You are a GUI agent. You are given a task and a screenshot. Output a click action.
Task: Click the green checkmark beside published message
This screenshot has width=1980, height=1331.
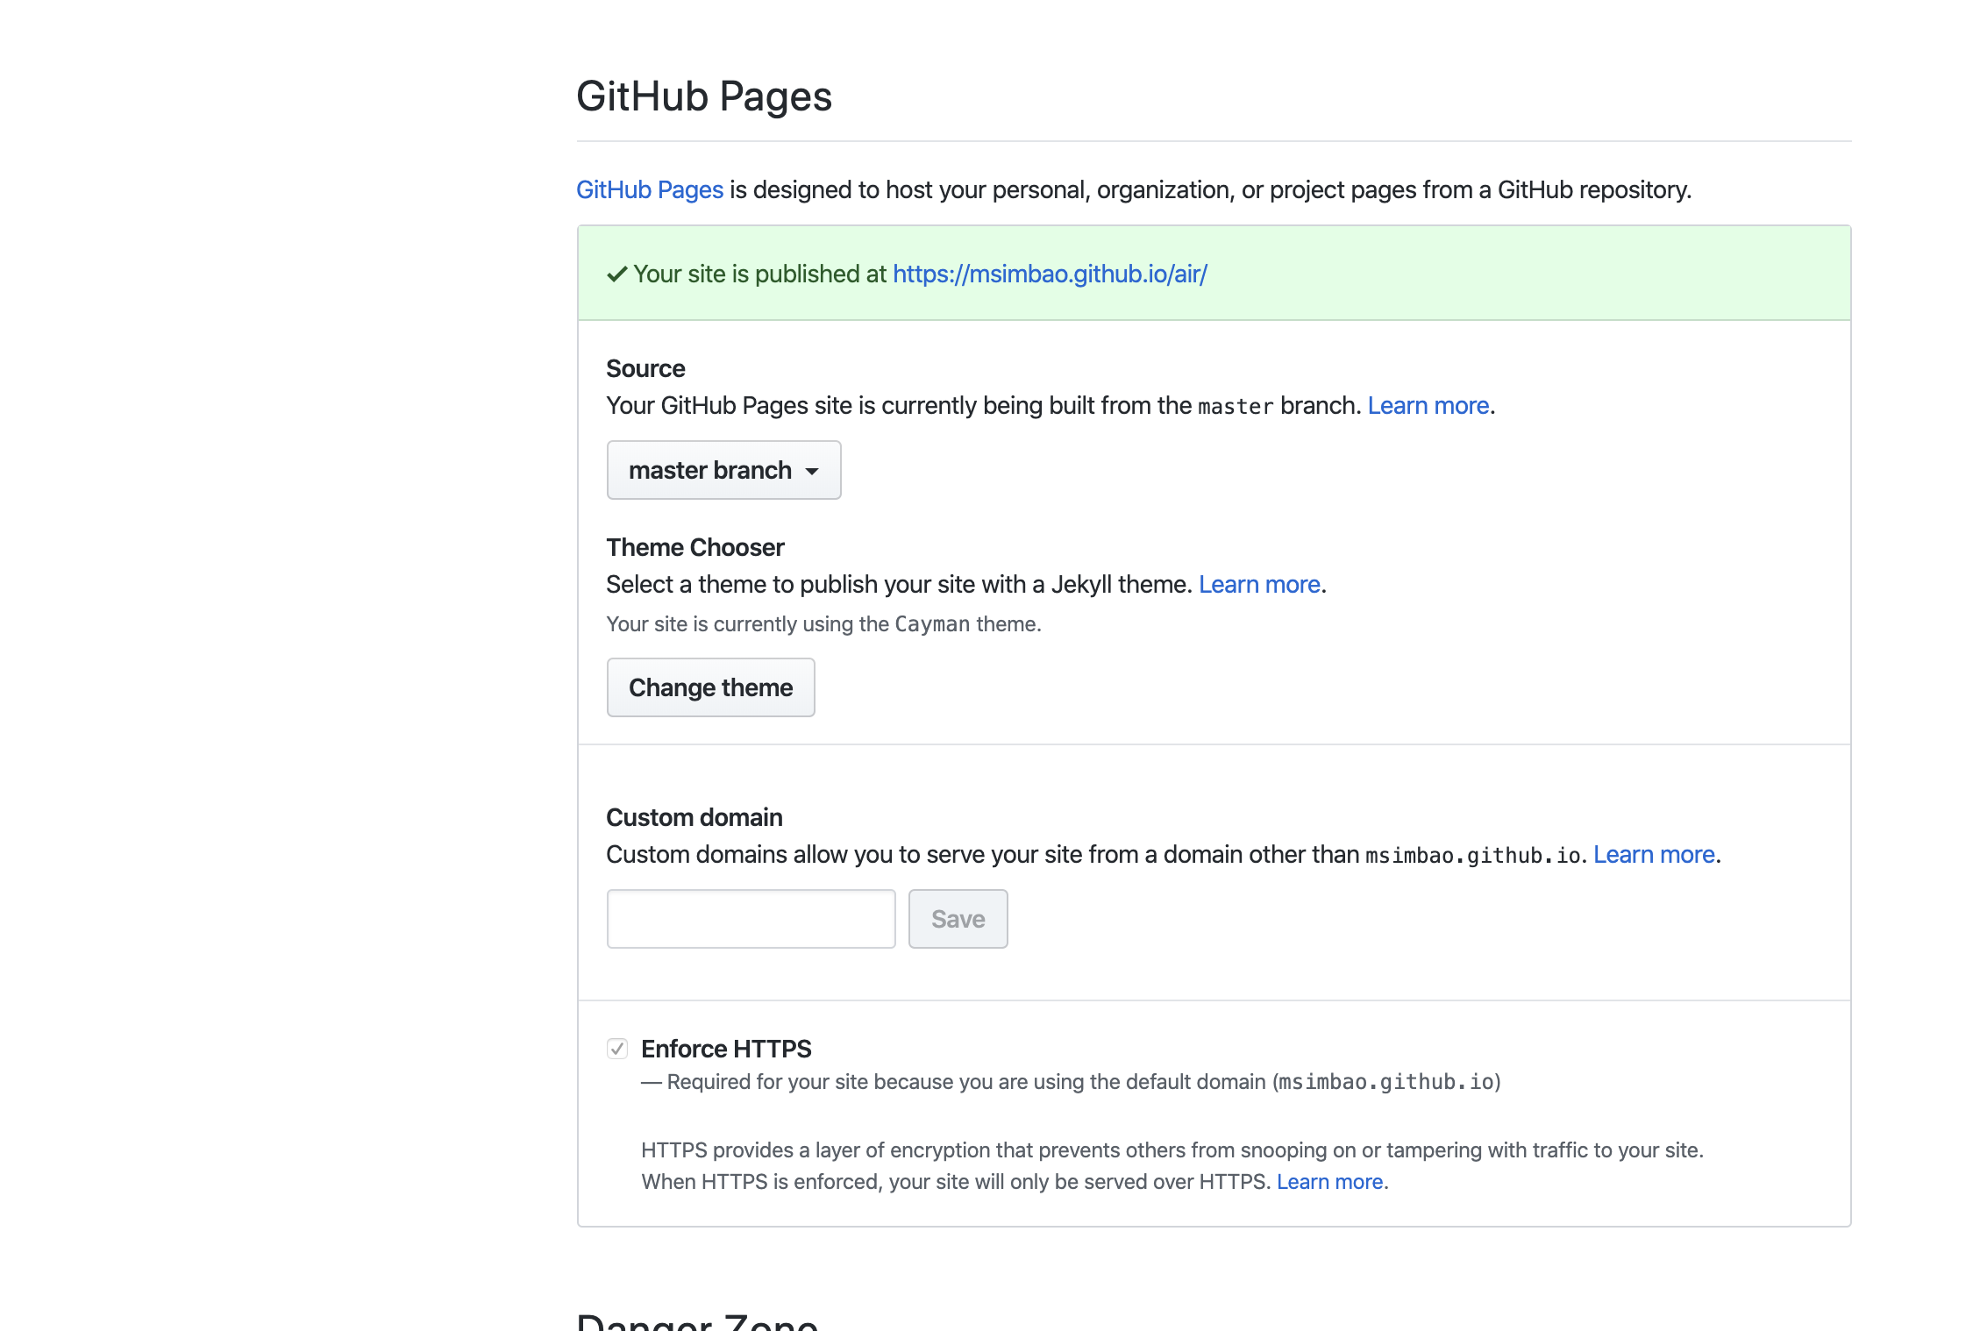click(x=616, y=274)
